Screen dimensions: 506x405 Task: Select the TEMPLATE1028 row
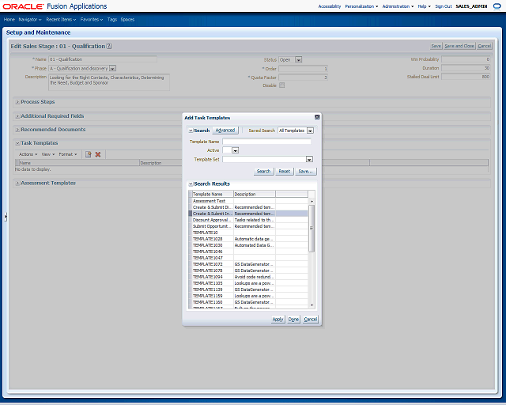point(248,239)
